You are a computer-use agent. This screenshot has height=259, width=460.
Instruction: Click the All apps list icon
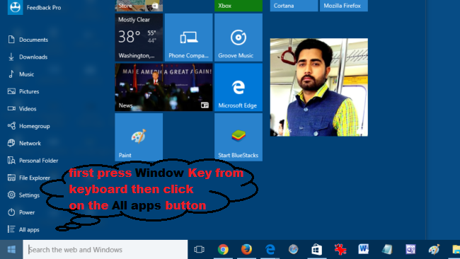pyautogui.click(x=11, y=229)
